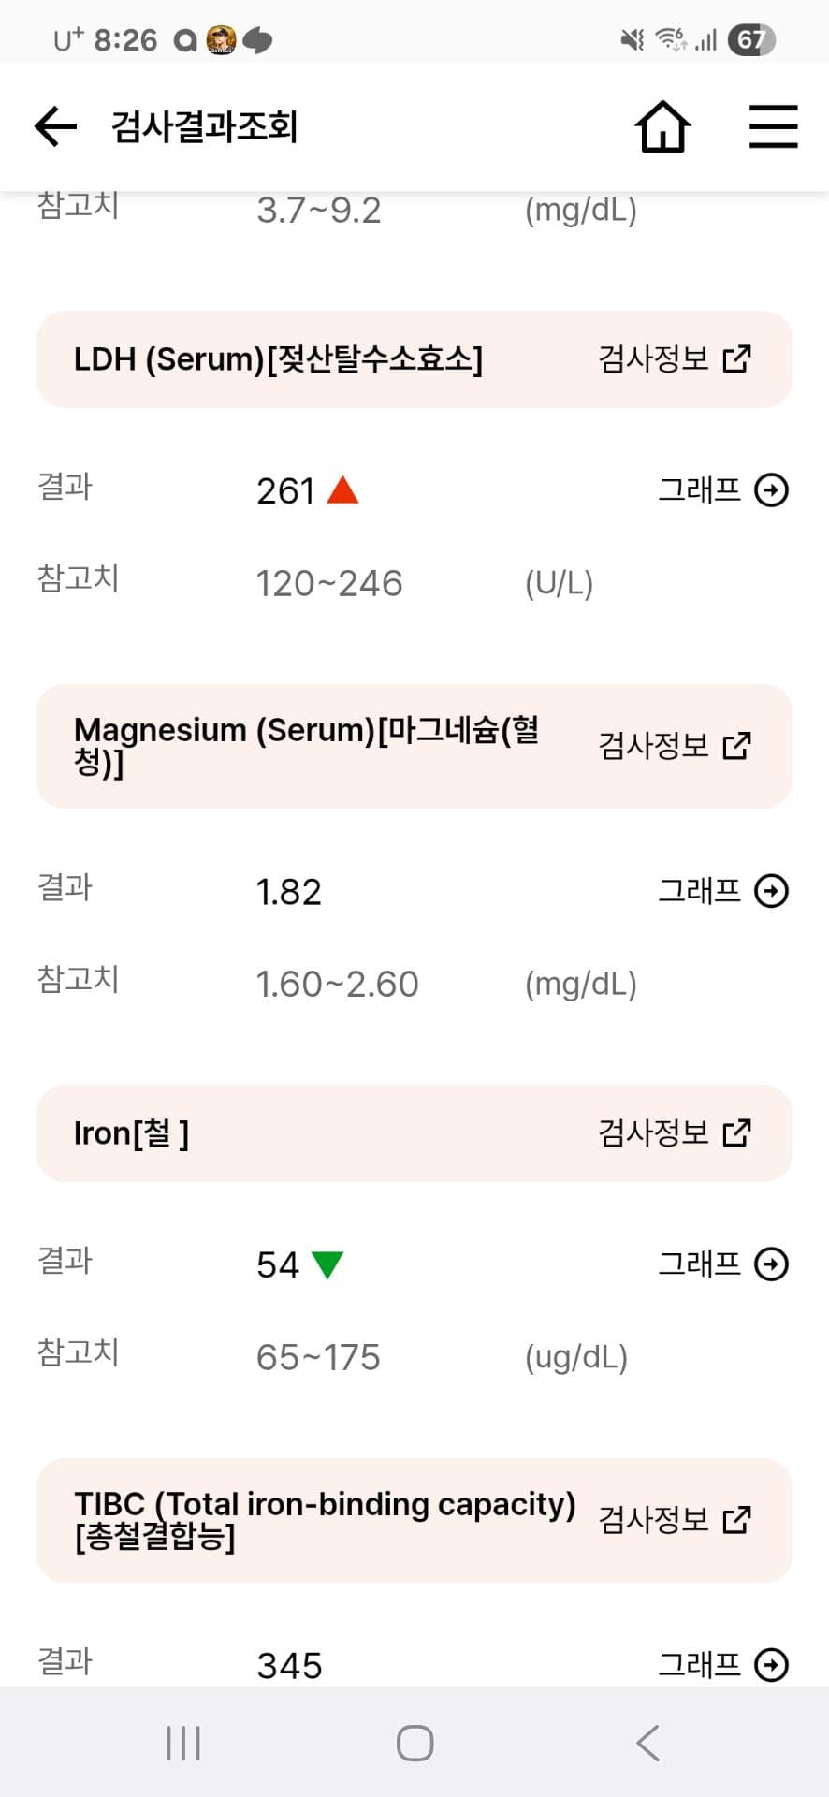Tap 그래프 link next to Iron result 54
The image size is (829, 1797).
click(x=699, y=1264)
